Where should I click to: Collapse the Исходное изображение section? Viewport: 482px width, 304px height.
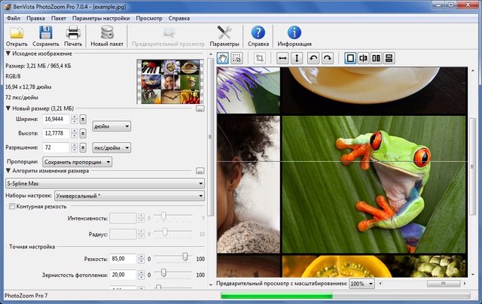click(x=8, y=53)
